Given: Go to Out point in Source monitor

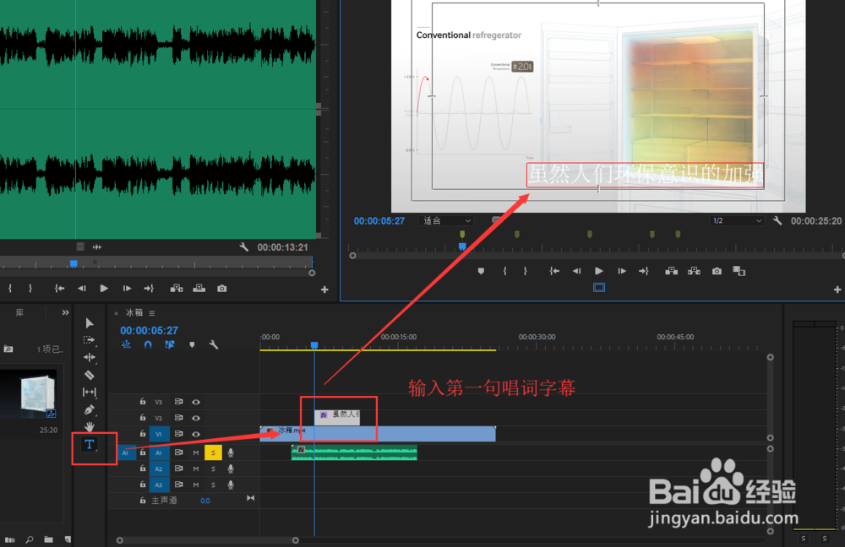Looking at the screenshot, I should click(x=150, y=289).
